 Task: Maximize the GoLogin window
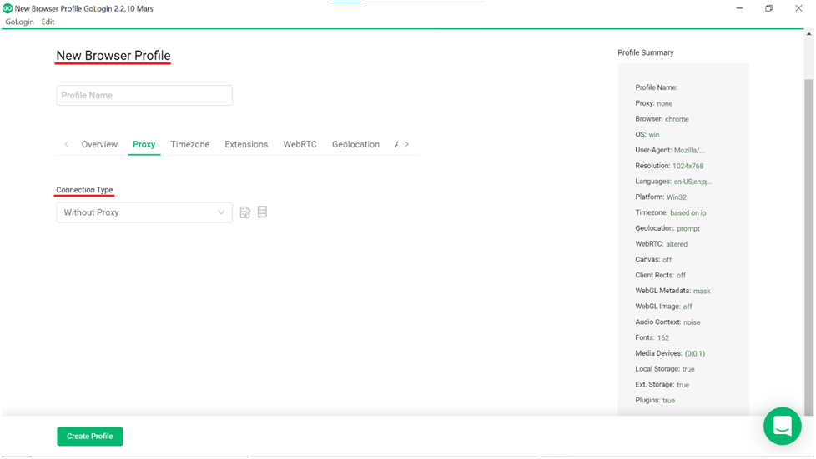768,8
